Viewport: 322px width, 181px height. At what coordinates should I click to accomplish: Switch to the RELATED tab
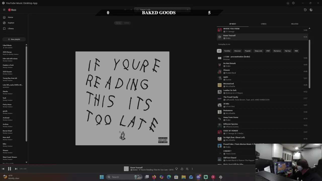click(x=295, y=24)
